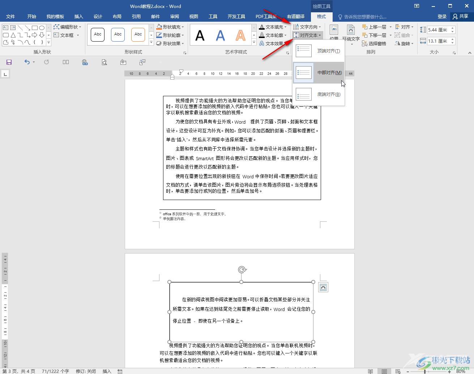
Task: Expand the WordArt styles gallery
Action: point(254,43)
